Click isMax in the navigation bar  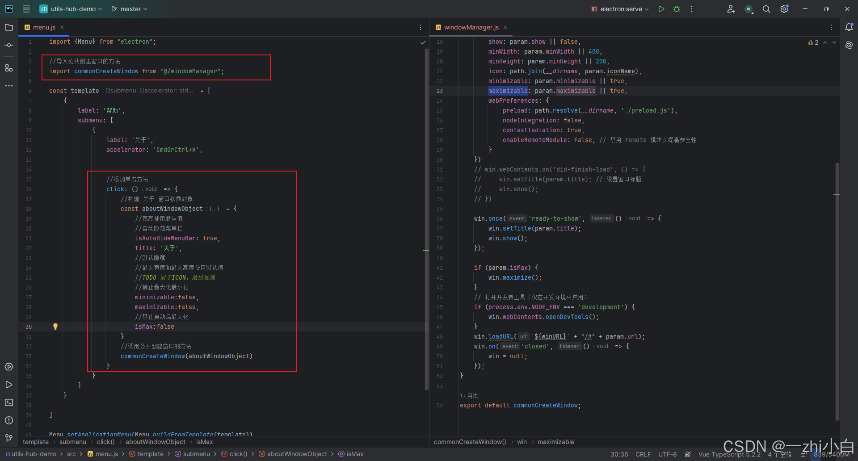click(351, 454)
